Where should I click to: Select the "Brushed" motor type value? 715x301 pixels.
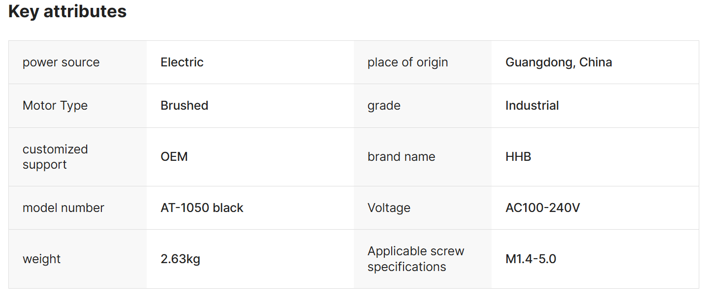tap(185, 106)
